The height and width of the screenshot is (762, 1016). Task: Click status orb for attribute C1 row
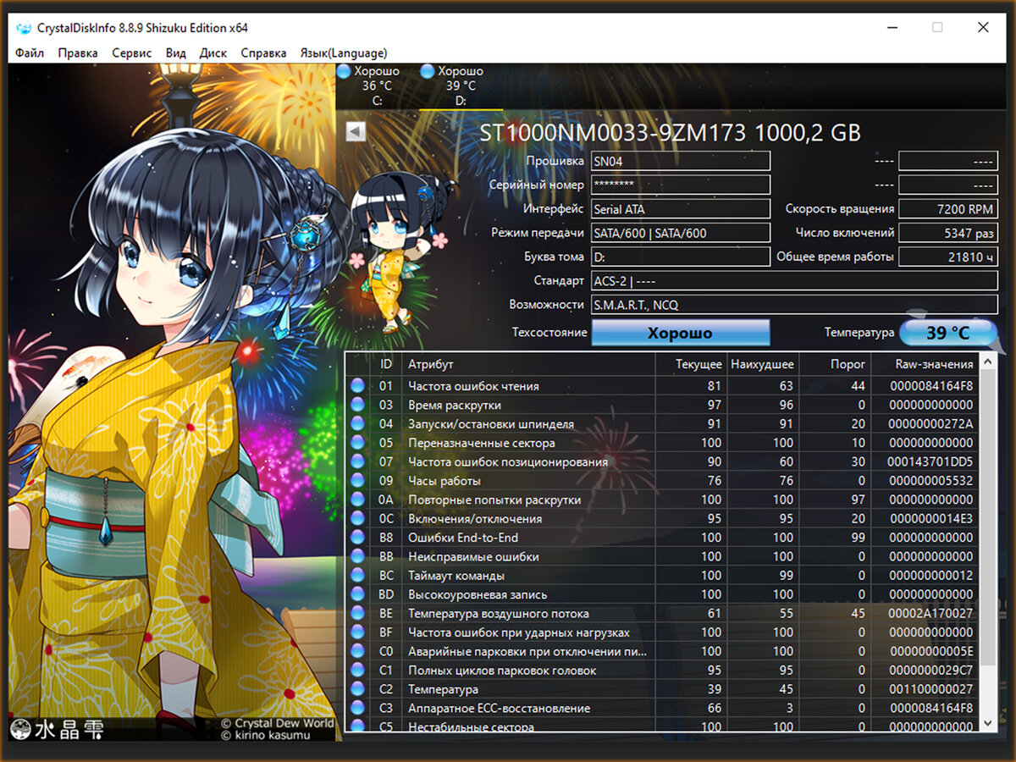[x=357, y=671]
